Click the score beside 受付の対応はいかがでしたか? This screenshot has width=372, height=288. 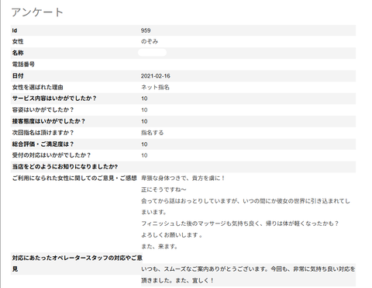click(144, 155)
